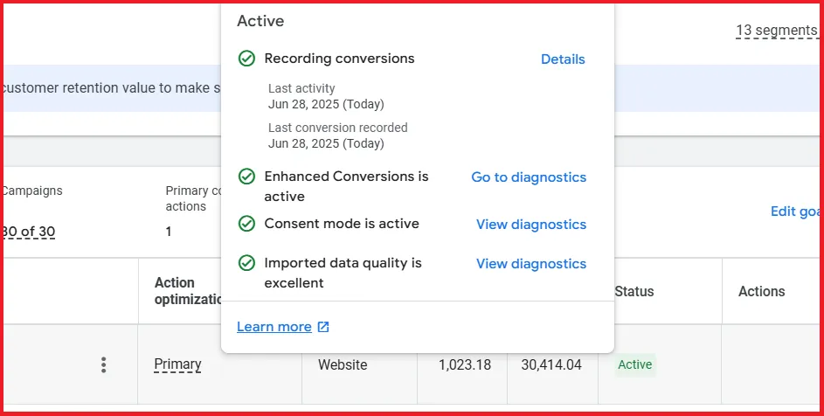View diagnostics for Imported data quality
Viewport: 824px width, 416px height.
[x=530, y=264]
